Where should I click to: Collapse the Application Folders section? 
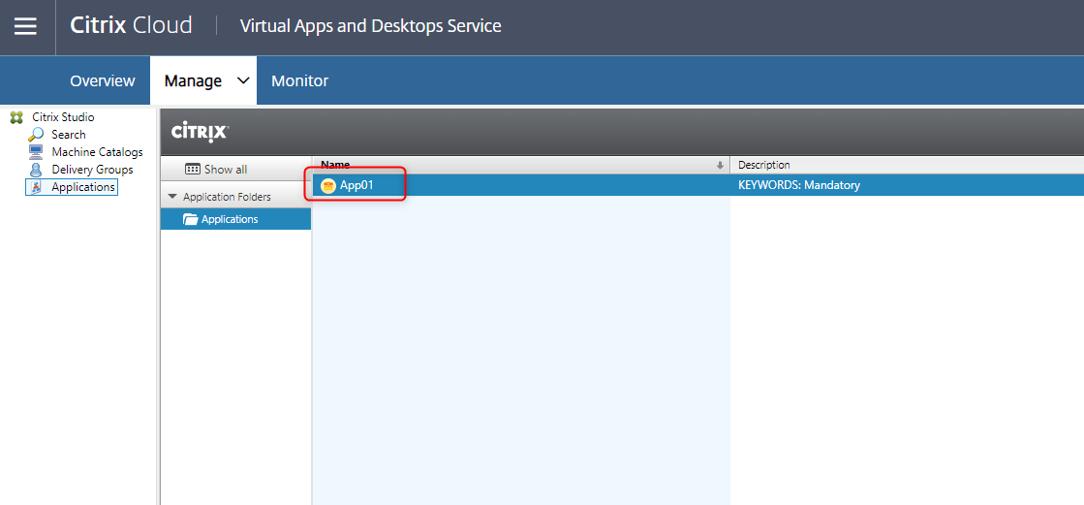point(172,197)
